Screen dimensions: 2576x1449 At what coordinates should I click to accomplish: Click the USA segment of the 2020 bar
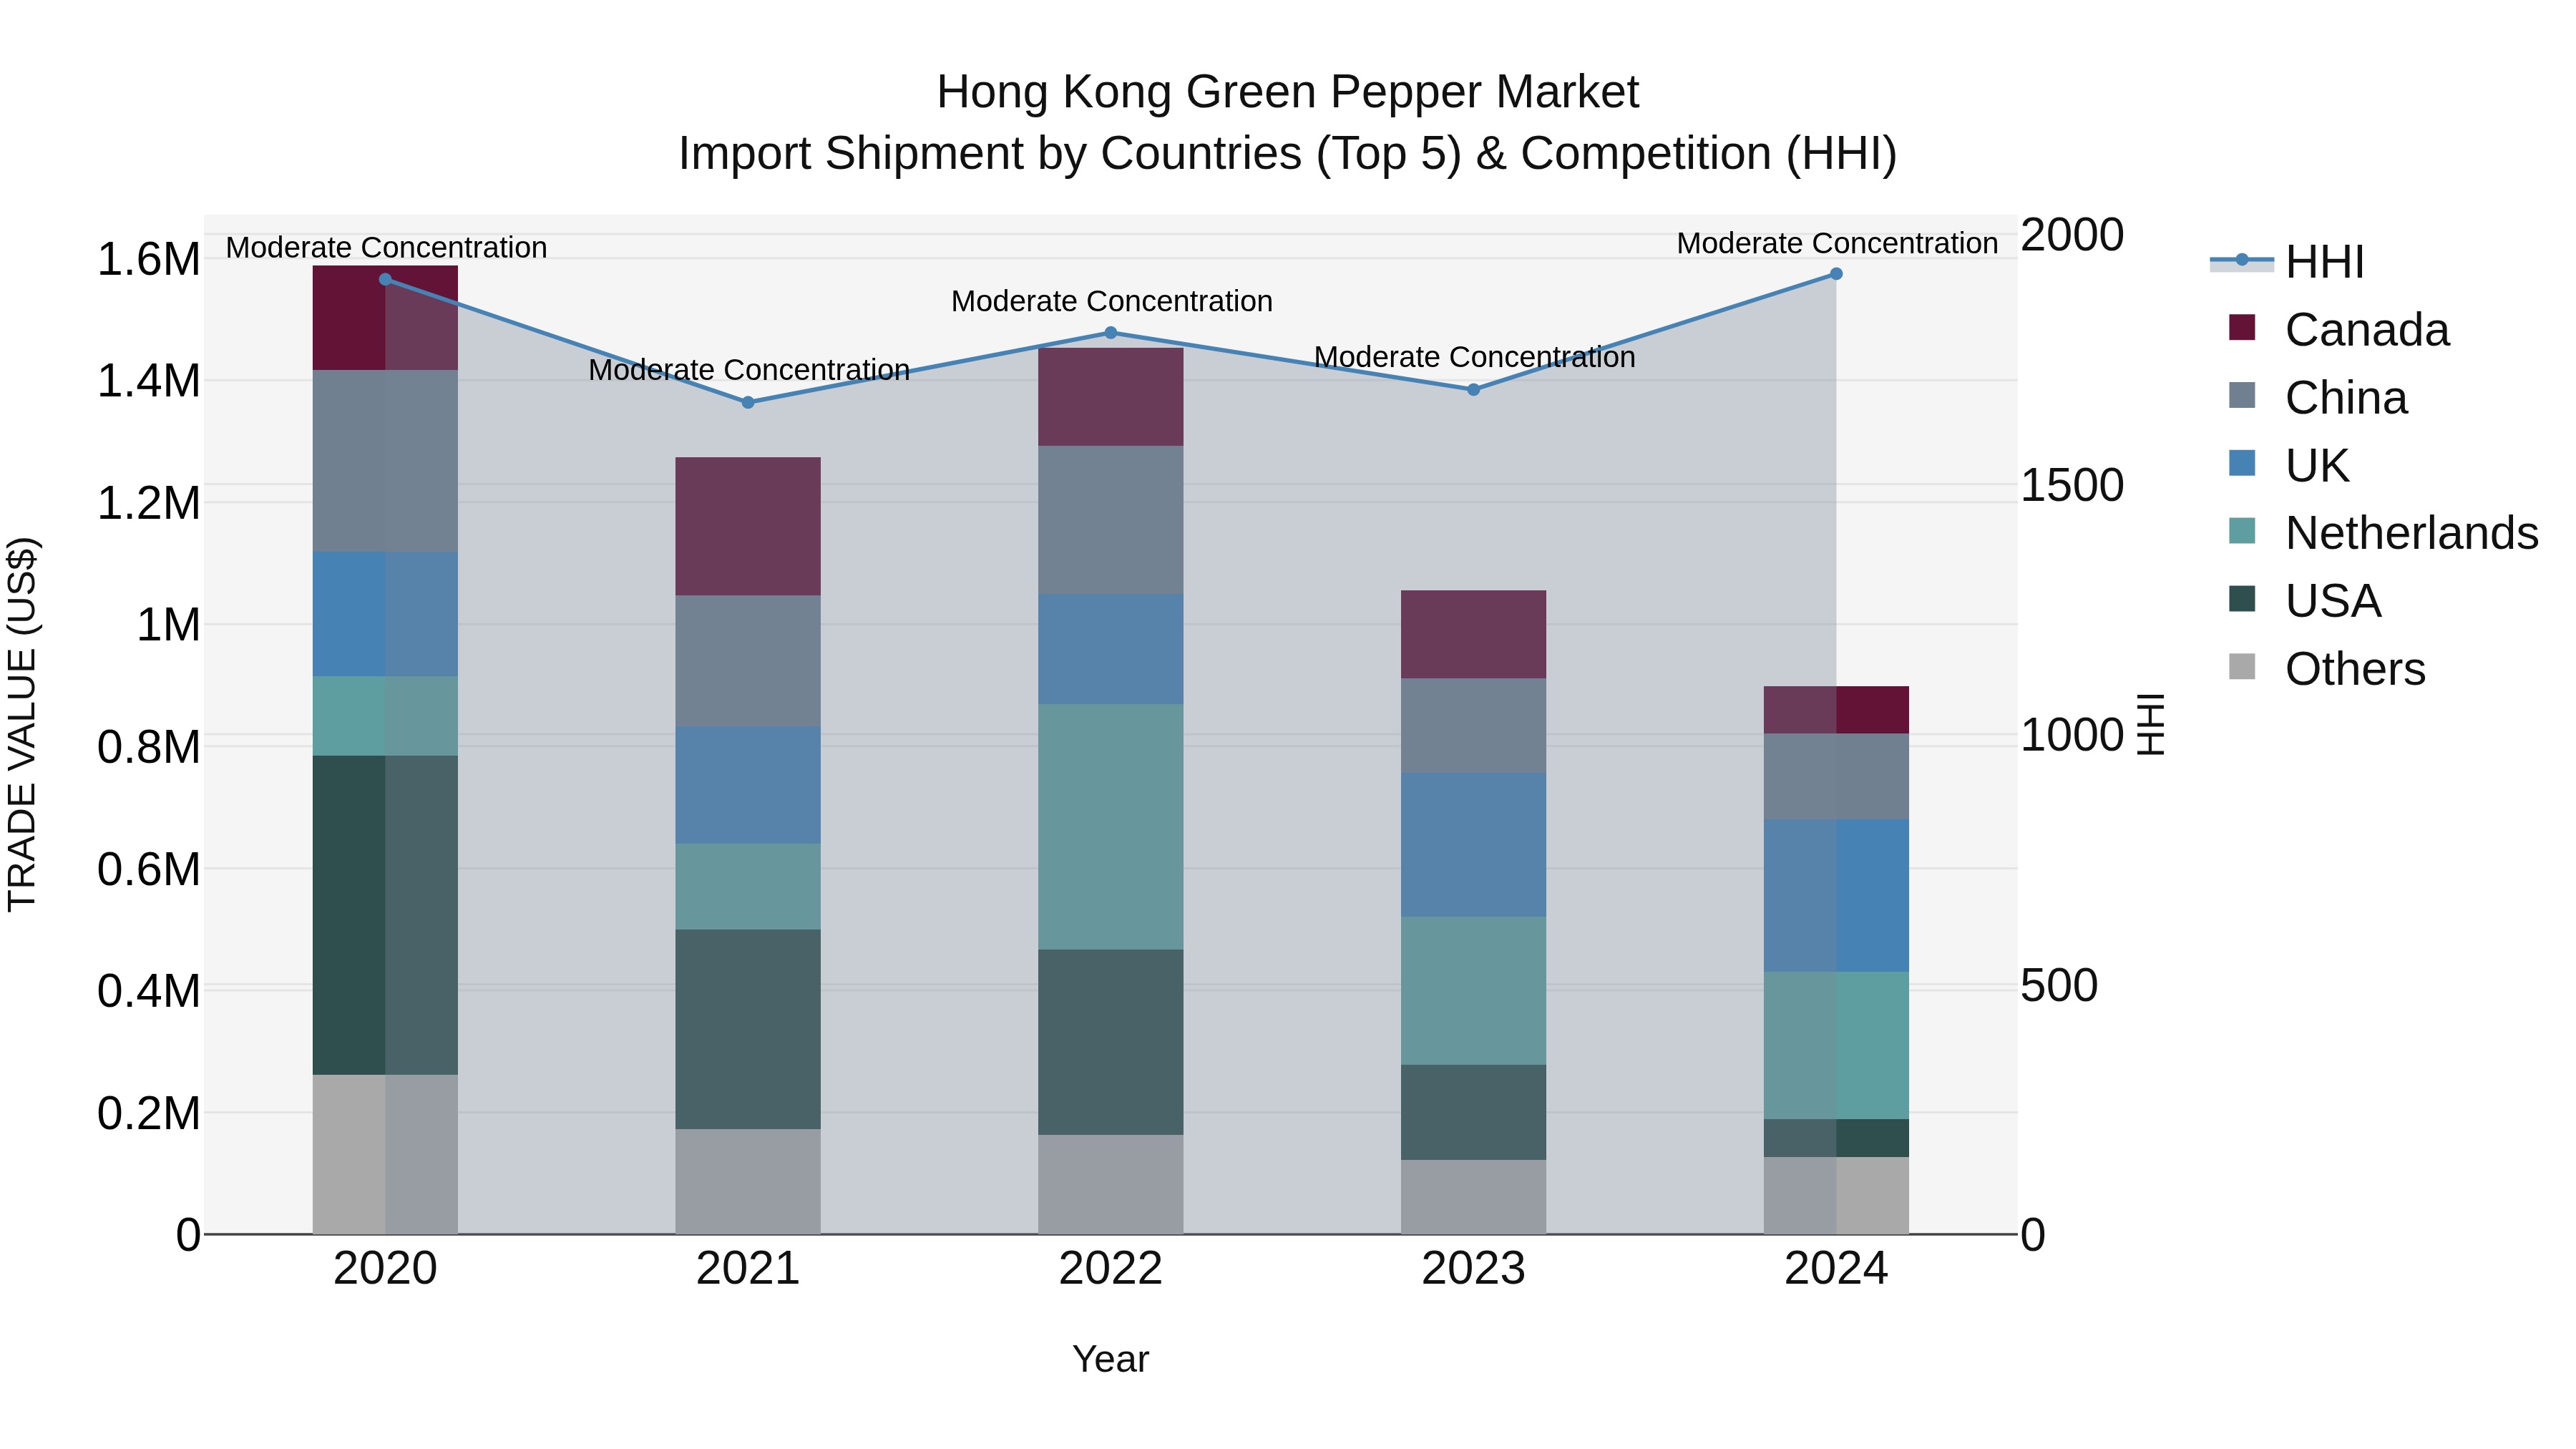(x=385, y=915)
